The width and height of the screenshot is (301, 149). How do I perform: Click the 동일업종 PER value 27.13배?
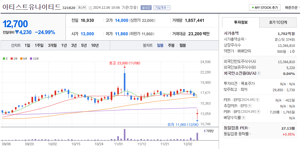288,128
